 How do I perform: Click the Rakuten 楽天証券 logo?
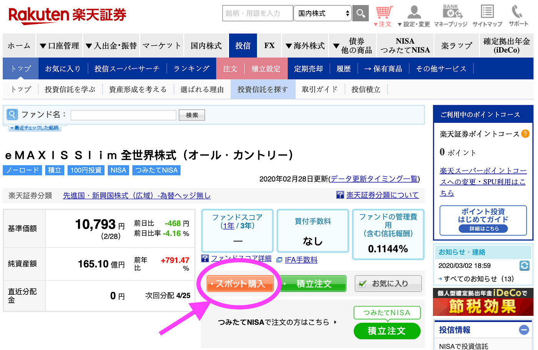67,15
